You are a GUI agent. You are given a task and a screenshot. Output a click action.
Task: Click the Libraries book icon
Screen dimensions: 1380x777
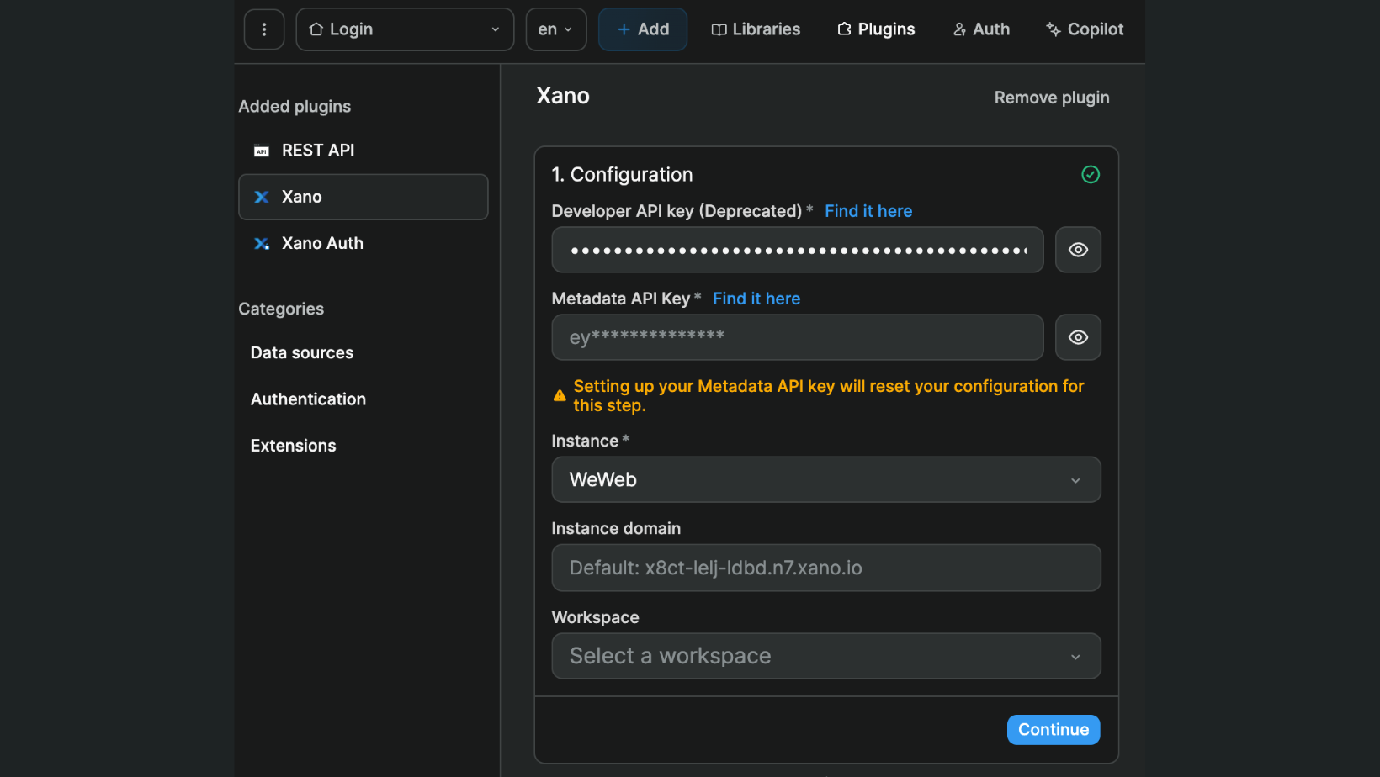719,29
